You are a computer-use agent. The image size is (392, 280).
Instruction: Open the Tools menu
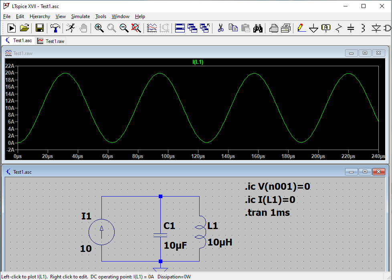pos(101,16)
